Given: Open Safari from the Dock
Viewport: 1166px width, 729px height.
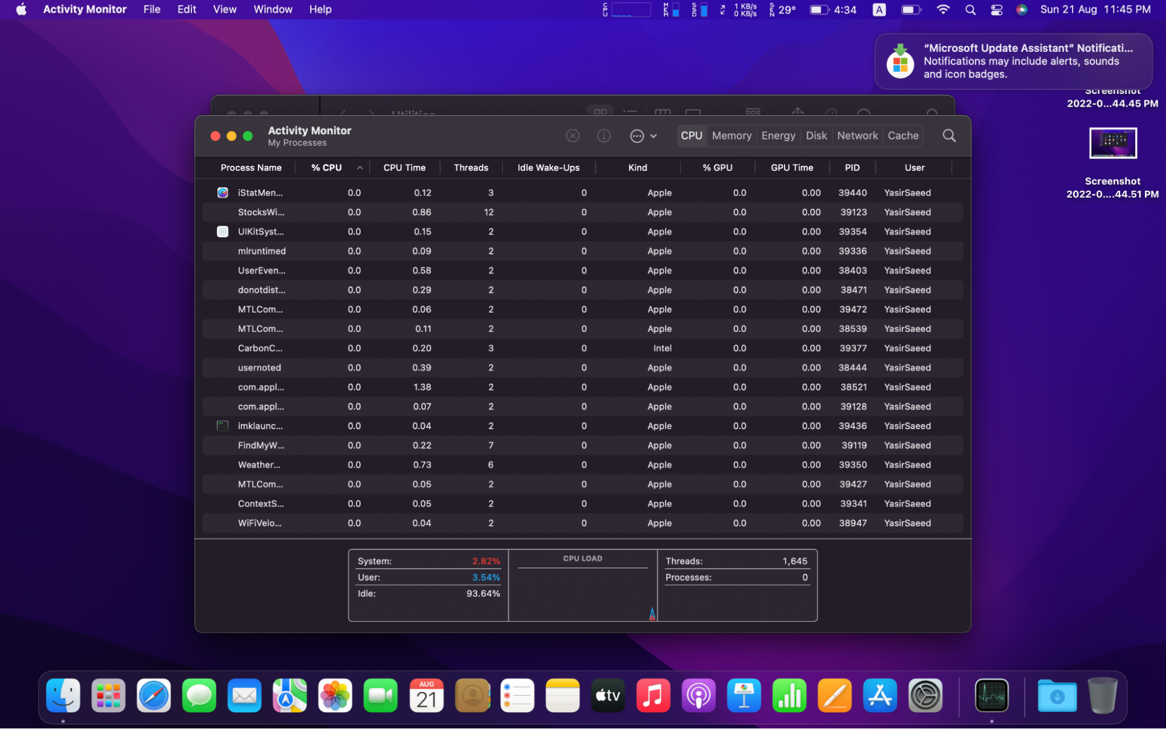Looking at the screenshot, I should [153, 695].
